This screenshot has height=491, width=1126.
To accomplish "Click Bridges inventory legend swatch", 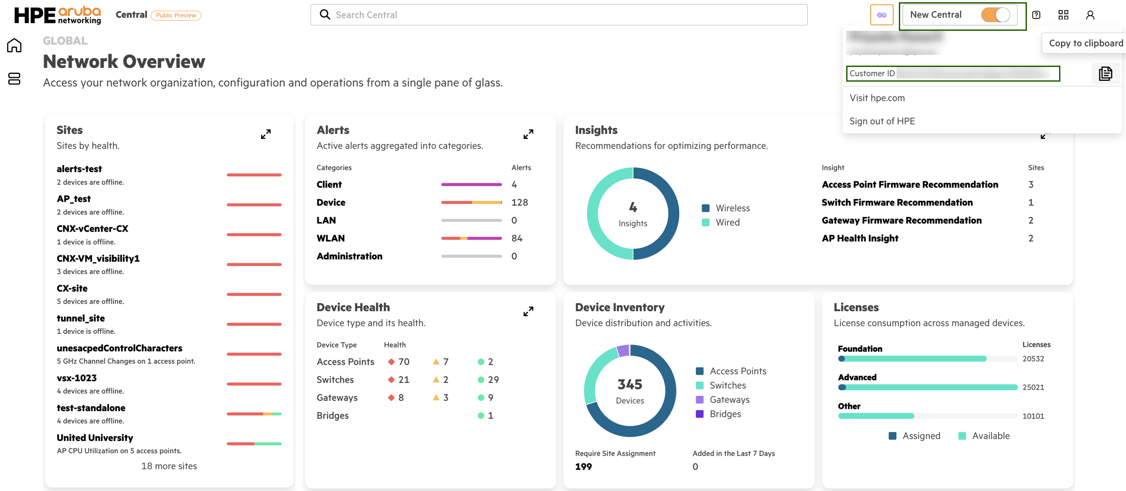I will pyautogui.click(x=700, y=414).
